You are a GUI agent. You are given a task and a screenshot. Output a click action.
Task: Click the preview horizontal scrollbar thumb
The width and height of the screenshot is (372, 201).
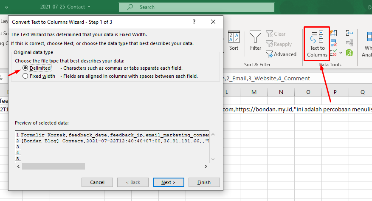pos(54,166)
